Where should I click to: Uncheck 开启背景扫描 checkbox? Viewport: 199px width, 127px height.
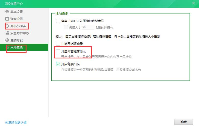(58, 64)
